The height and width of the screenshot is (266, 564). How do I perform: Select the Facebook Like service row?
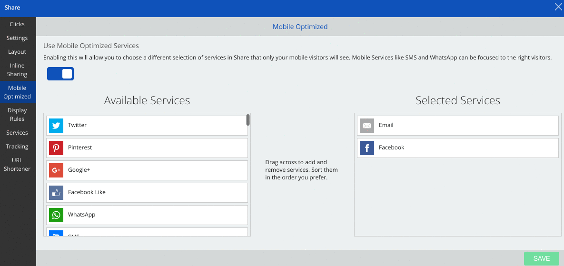(147, 192)
